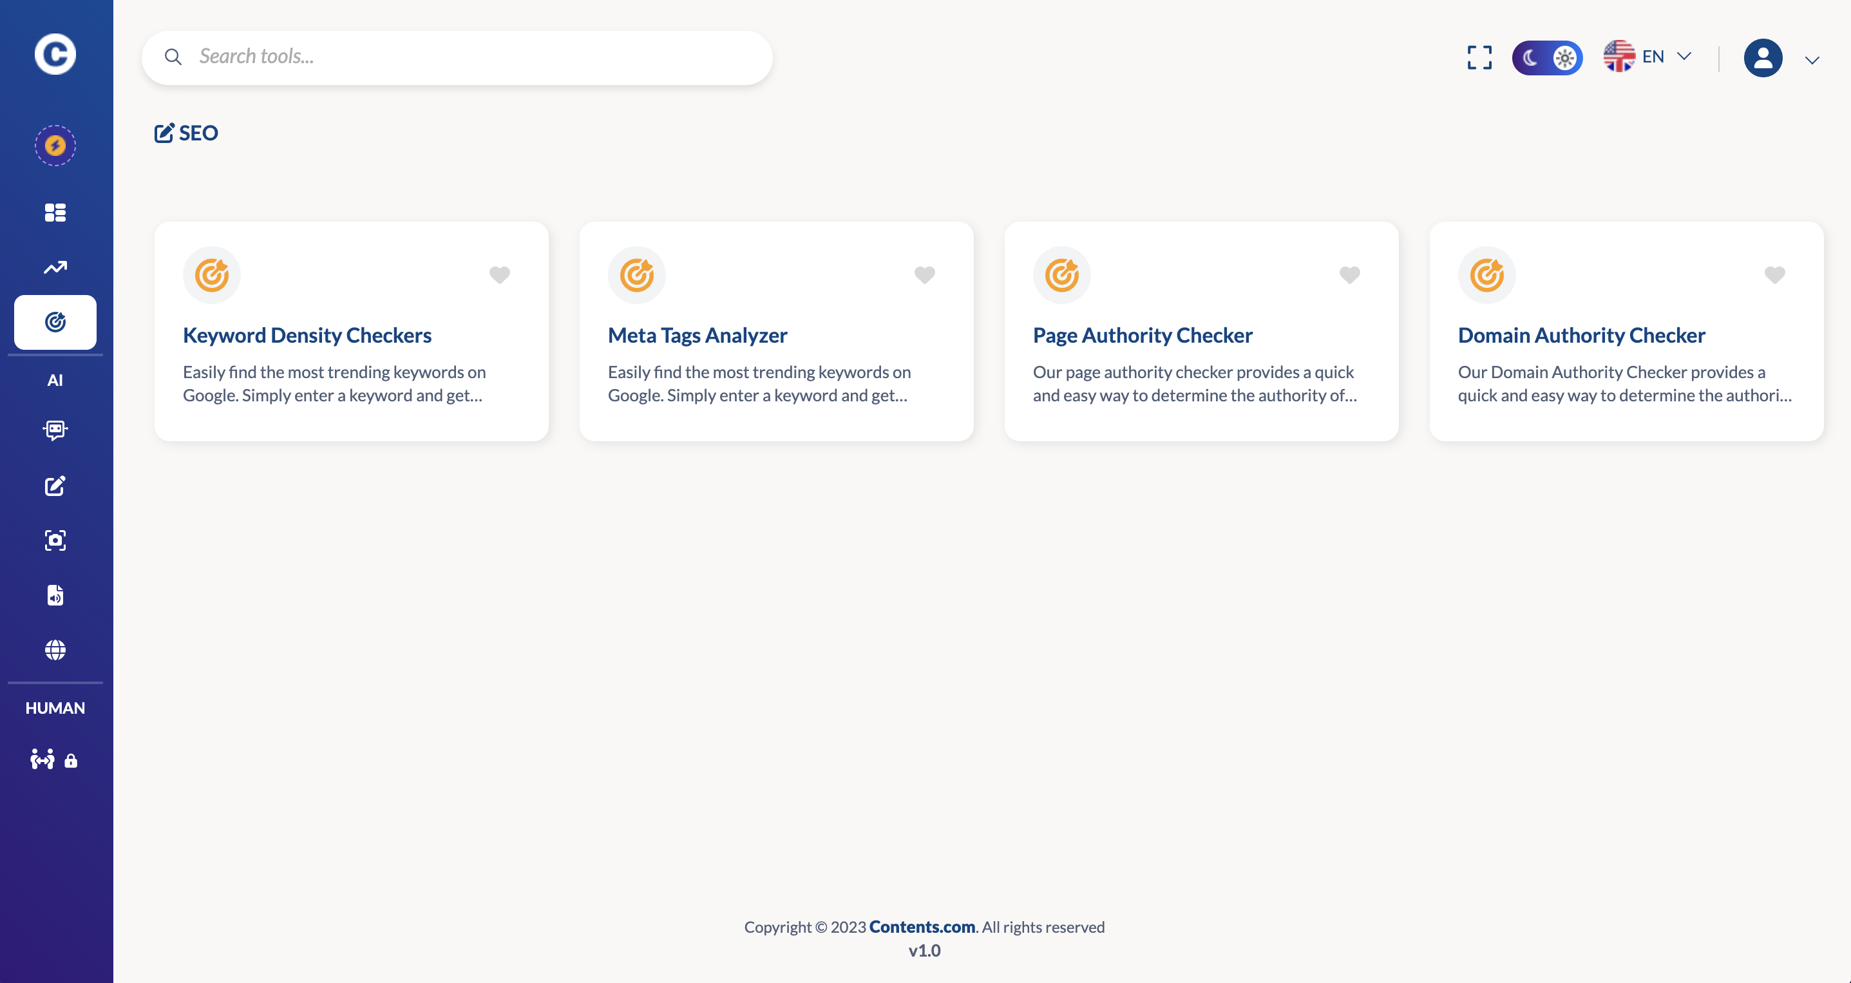Open the globe translation sidebar icon

[x=55, y=649]
